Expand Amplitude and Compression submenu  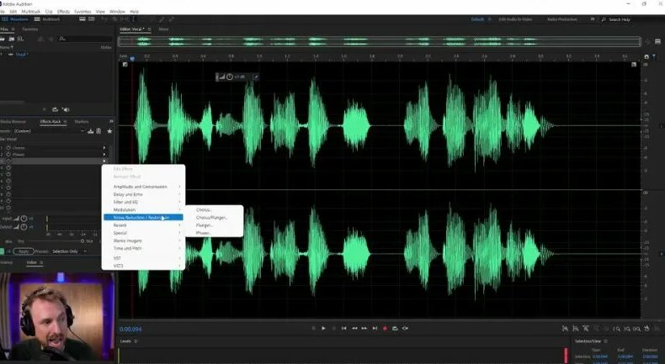click(143, 187)
